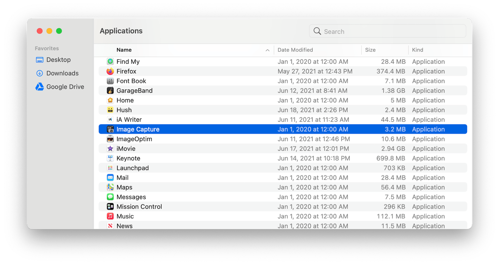Select the Music application name

[x=125, y=216]
